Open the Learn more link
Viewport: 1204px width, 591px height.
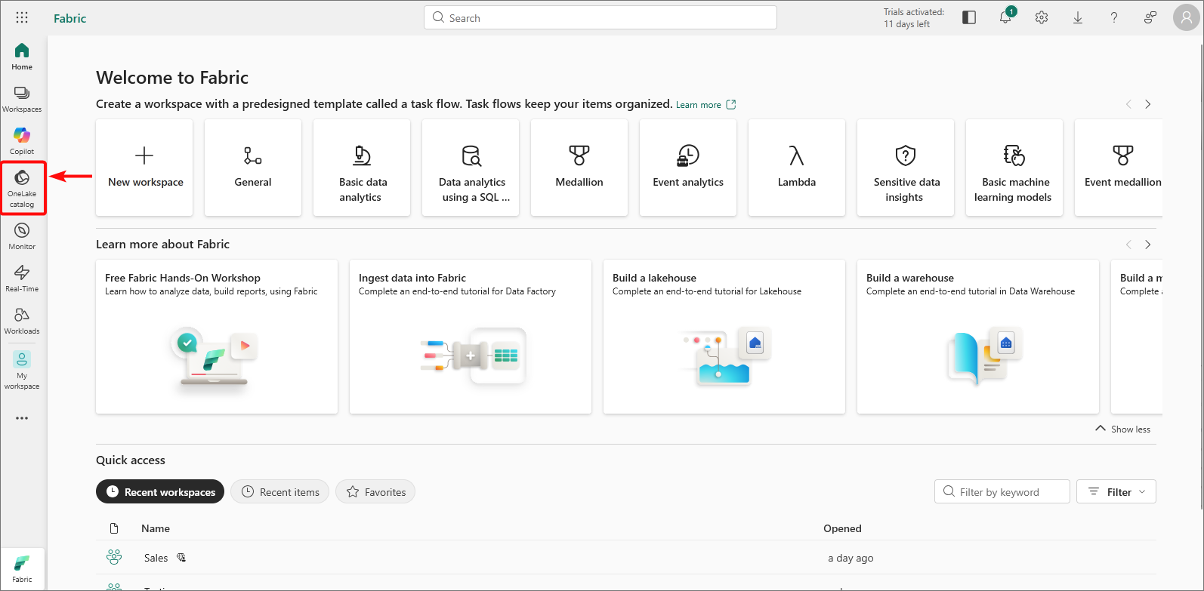pos(705,105)
